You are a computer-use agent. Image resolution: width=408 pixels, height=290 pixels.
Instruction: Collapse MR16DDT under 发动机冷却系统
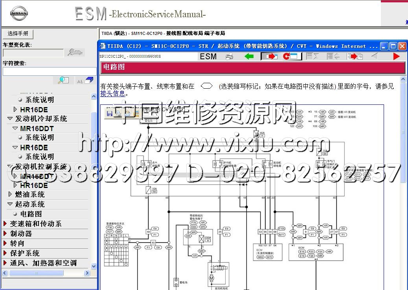pos(15,128)
